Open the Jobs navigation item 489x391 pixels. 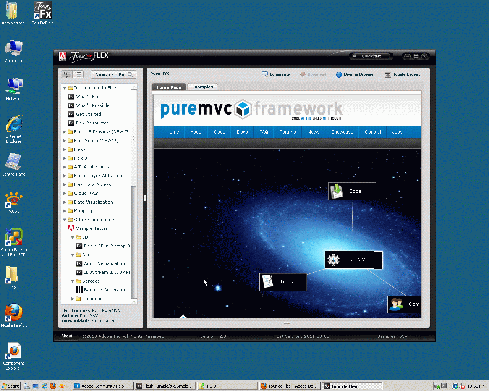pos(397,132)
